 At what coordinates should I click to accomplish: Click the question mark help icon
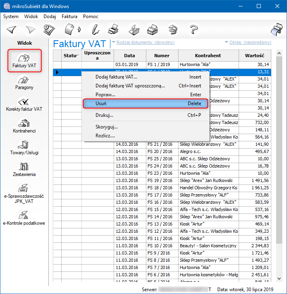coord(194,30)
